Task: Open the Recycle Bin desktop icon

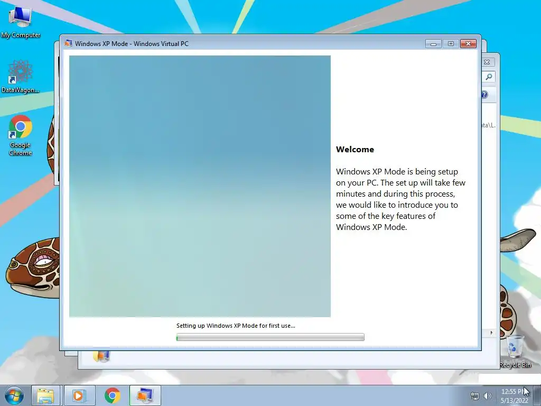Action: tap(515, 352)
